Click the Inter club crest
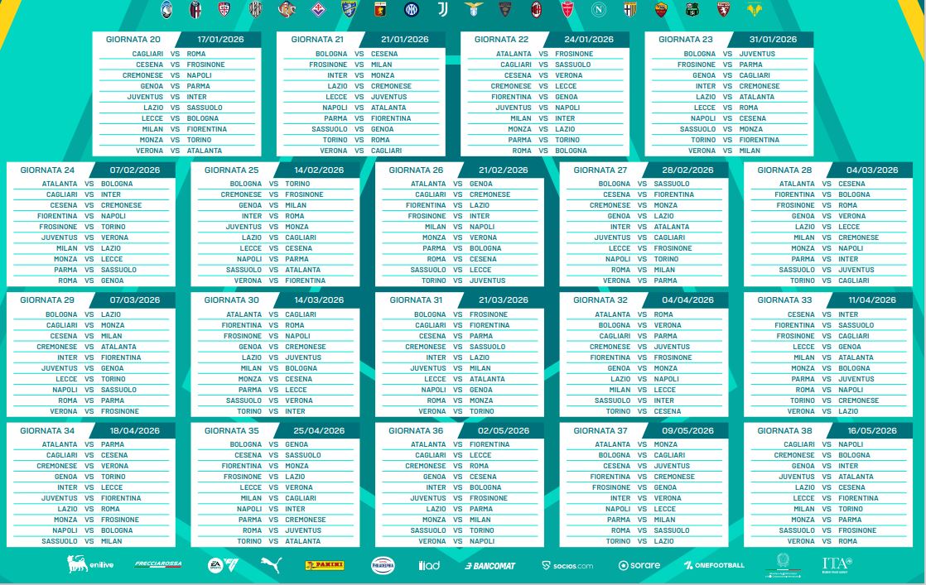926x585 pixels. (x=411, y=9)
